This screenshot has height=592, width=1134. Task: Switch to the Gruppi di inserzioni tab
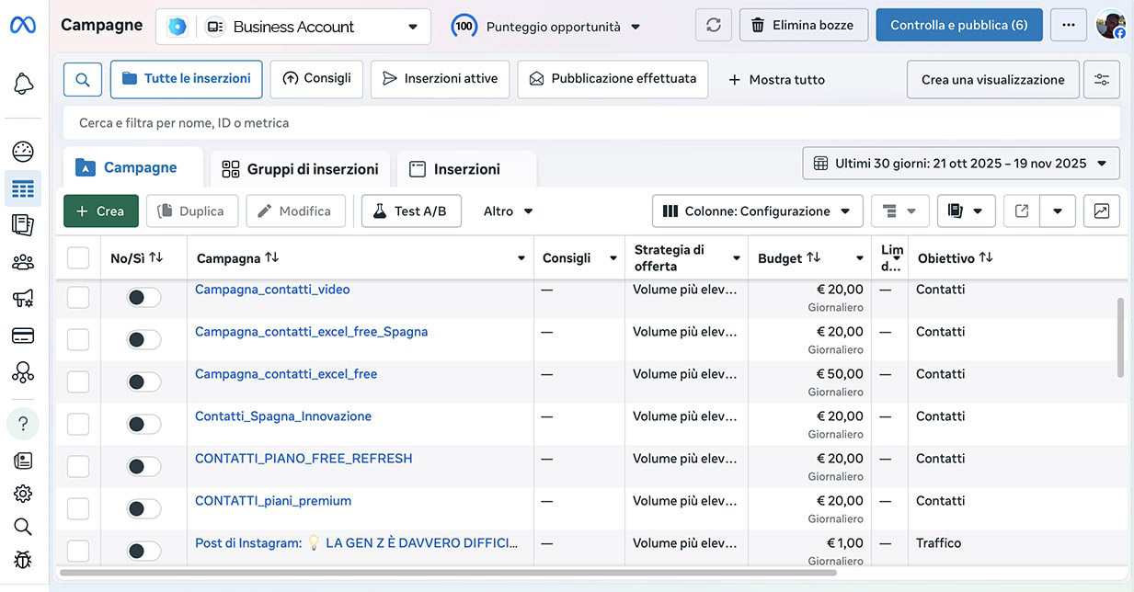click(300, 169)
